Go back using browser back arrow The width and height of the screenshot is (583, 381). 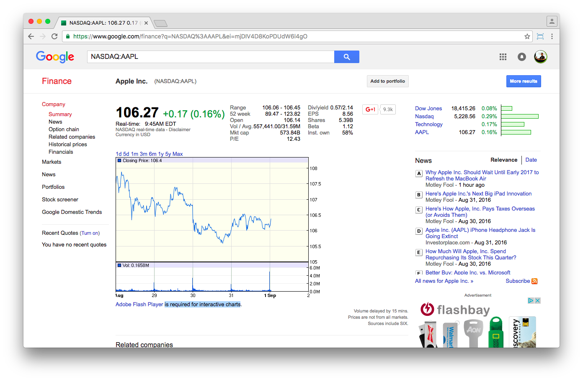coord(31,36)
